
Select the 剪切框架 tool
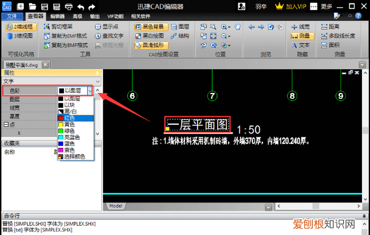click(58, 27)
